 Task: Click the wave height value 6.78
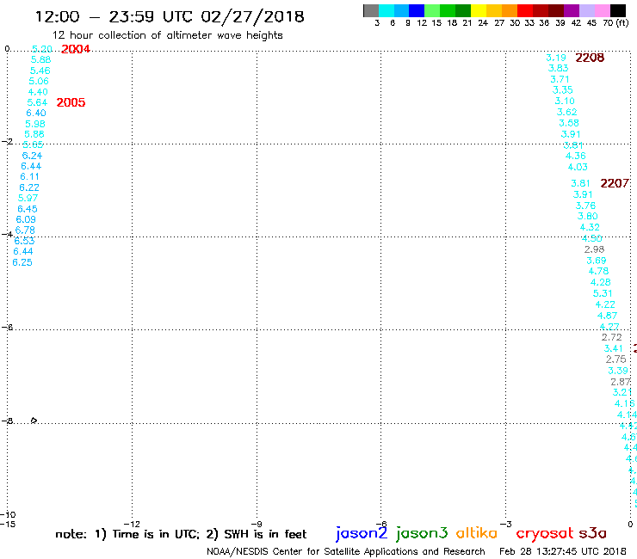click(25, 230)
